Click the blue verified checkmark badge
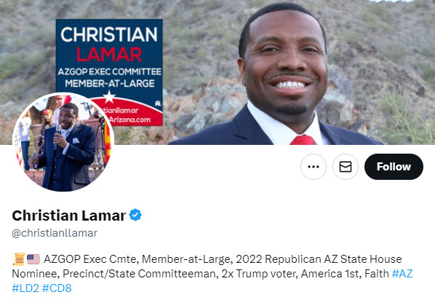This screenshot has height=300, width=435. click(x=135, y=215)
